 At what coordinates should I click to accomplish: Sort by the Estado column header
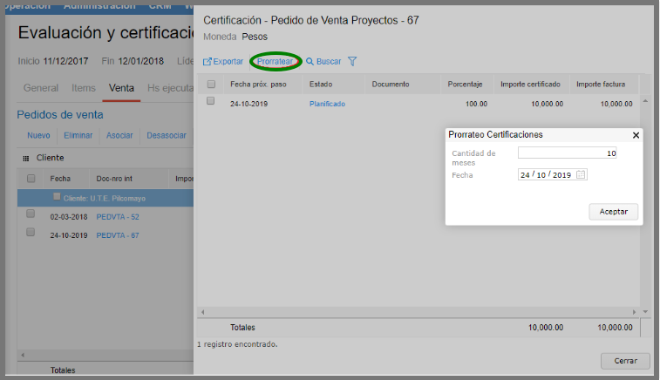tap(321, 85)
